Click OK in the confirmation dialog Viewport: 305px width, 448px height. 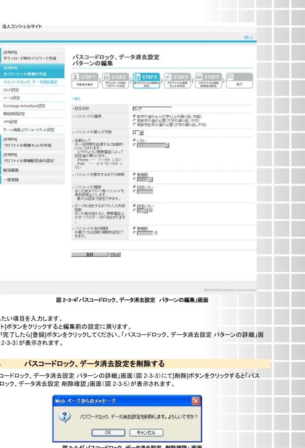(108, 433)
